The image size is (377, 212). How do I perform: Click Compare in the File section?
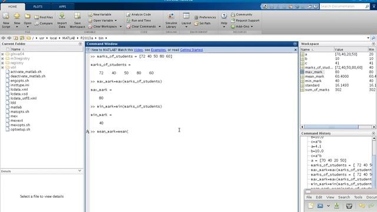point(44,24)
